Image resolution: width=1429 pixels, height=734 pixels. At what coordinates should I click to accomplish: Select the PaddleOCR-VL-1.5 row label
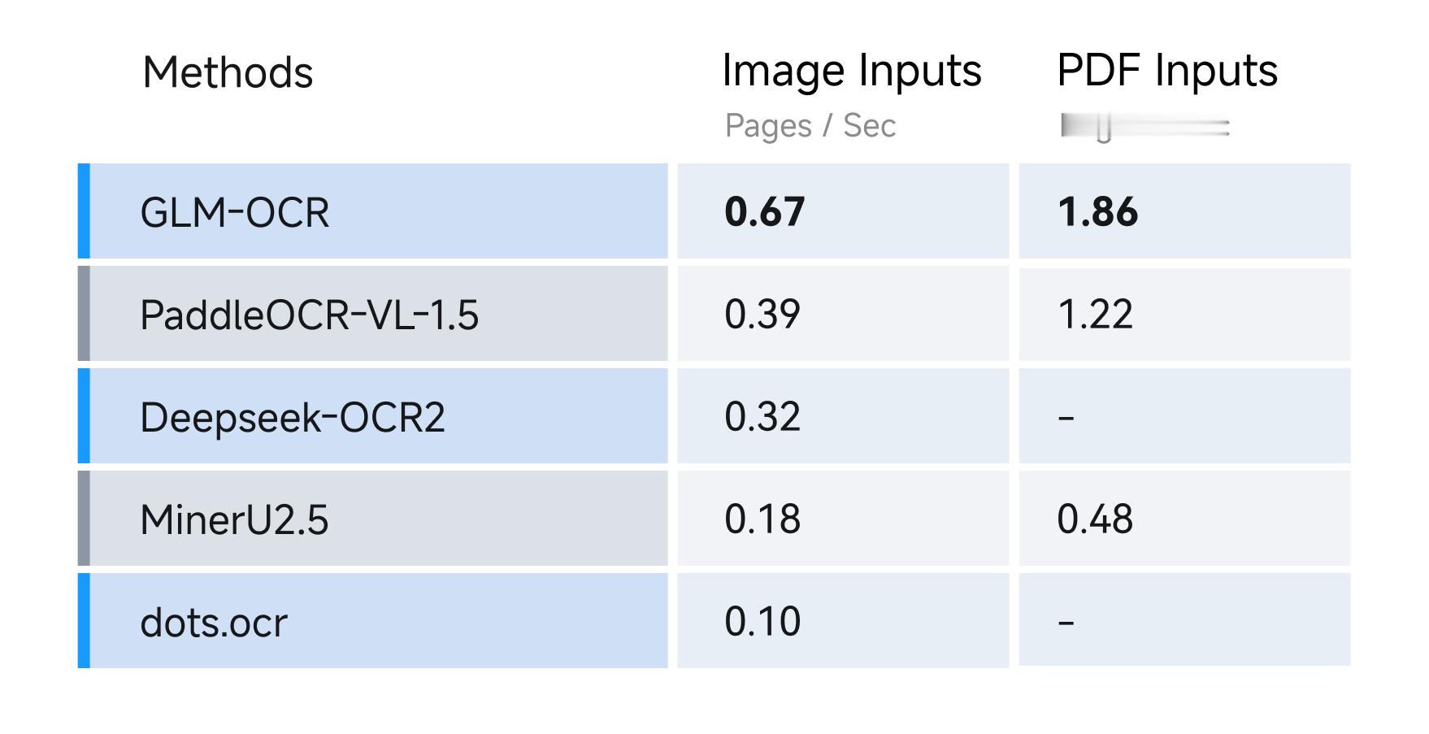coord(373,314)
